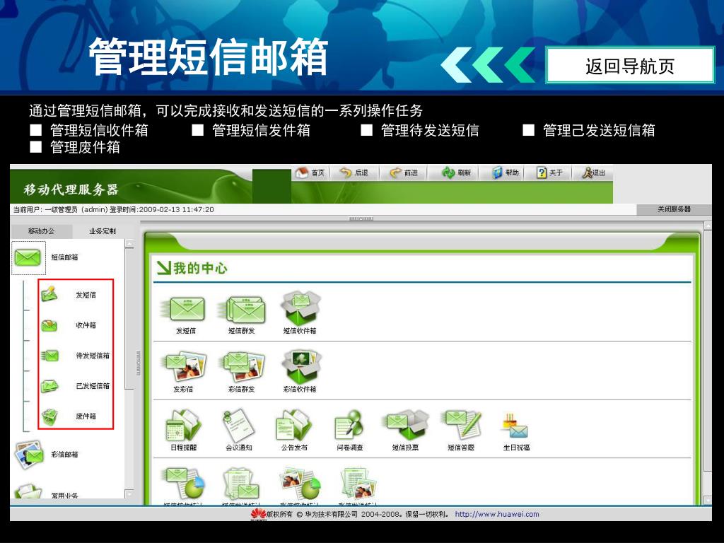Open 收件箱 in the sidebar tree
Image resolution: width=724 pixels, height=543 pixels.
pos(70,325)
